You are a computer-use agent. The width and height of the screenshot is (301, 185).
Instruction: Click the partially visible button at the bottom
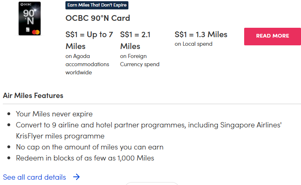click(151, 183)
